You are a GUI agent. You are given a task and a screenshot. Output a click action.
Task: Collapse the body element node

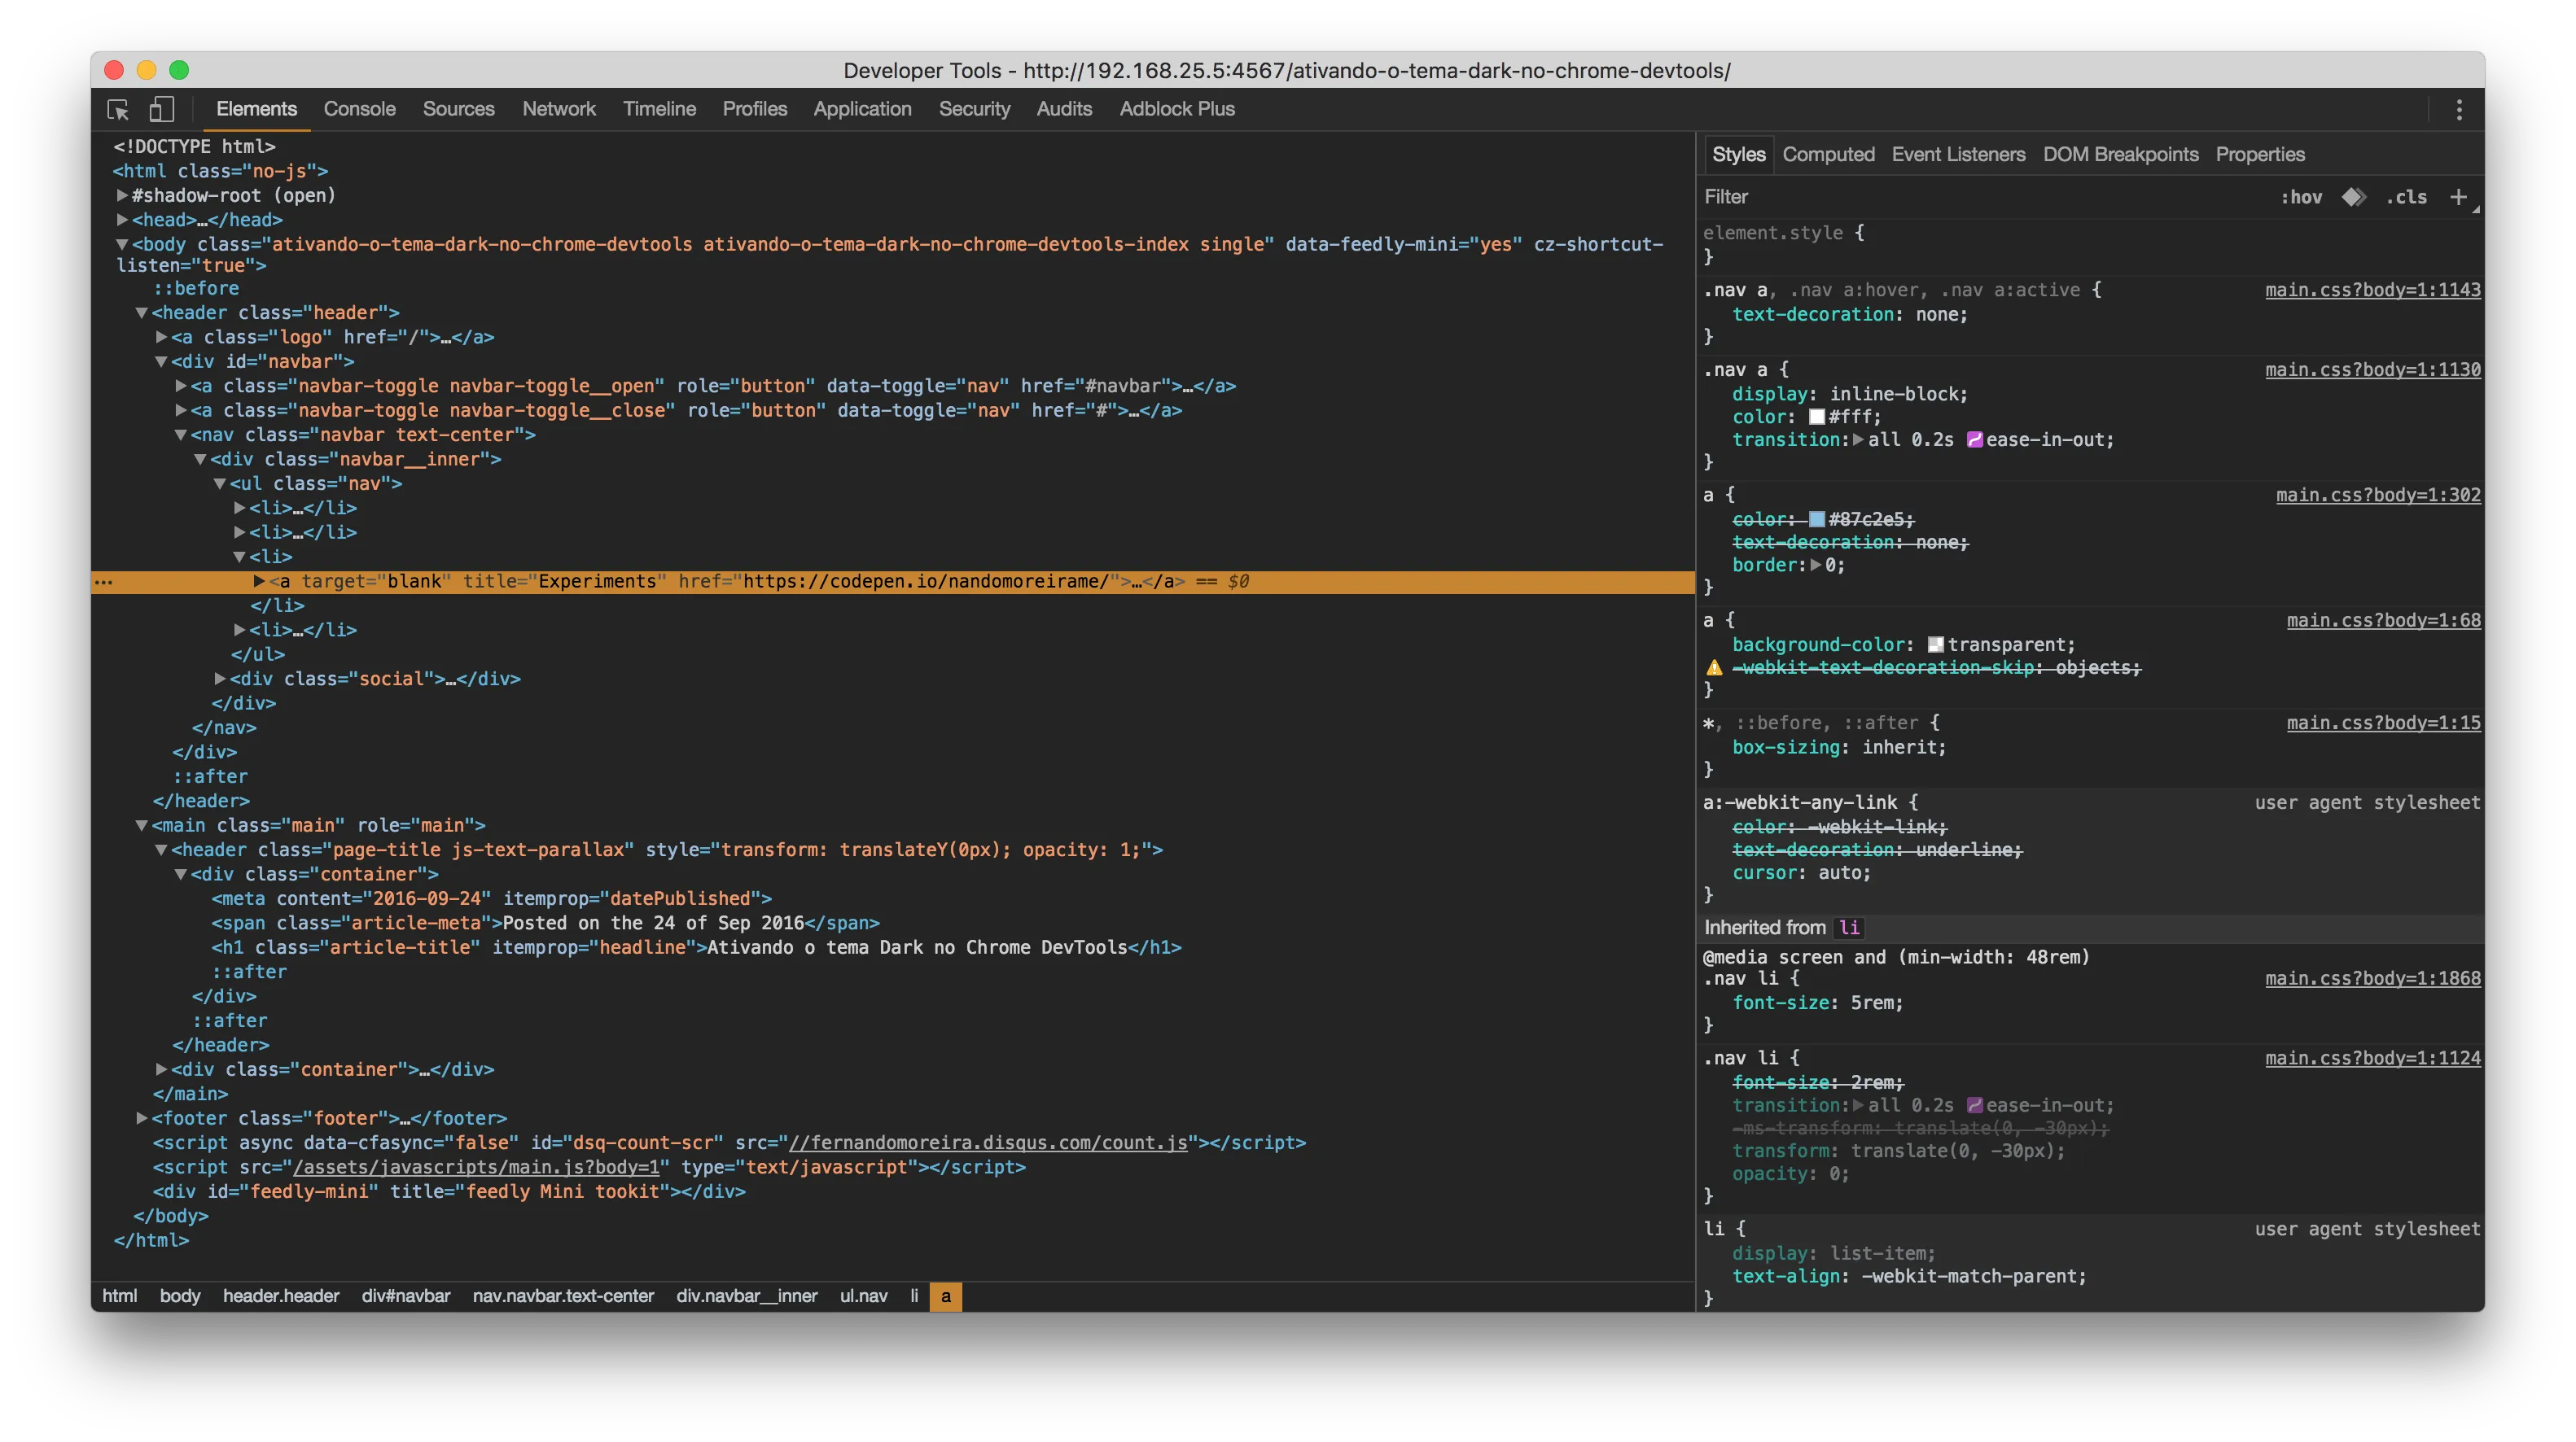click(x=122, y=244)
